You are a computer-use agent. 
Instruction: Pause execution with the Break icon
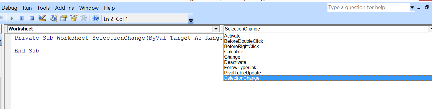tap(22, 18)
